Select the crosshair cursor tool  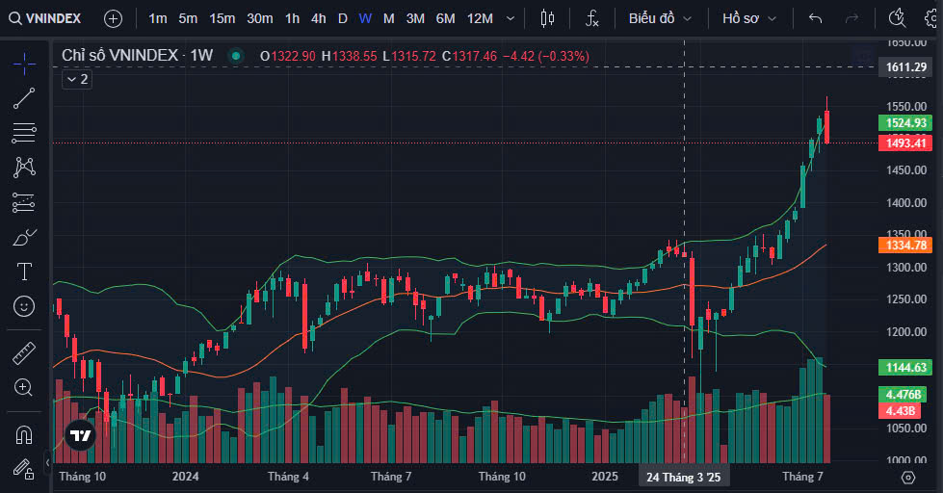click(x=24, y=63)
